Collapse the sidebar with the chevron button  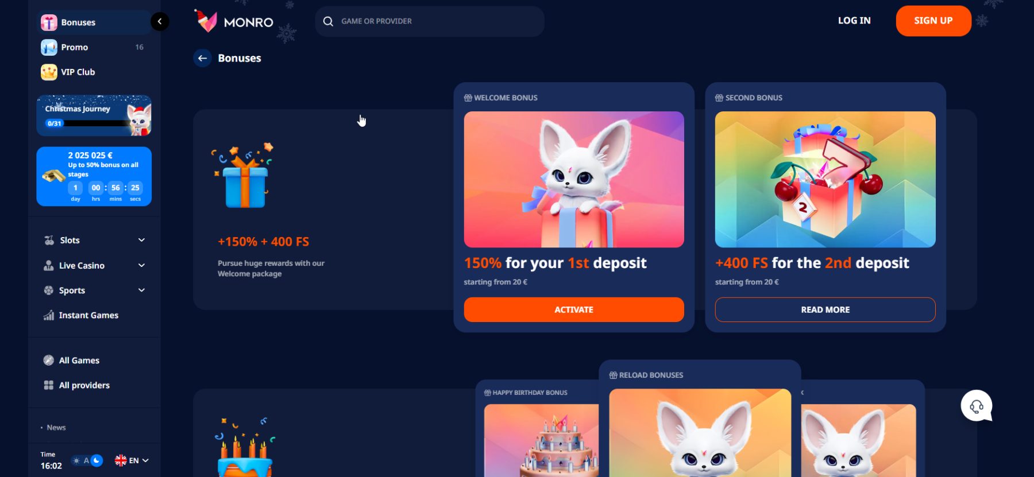pos(160,22)
